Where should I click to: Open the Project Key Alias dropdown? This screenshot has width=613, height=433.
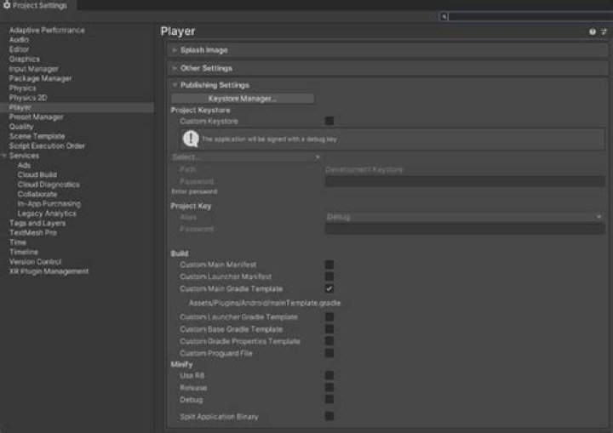465,216
